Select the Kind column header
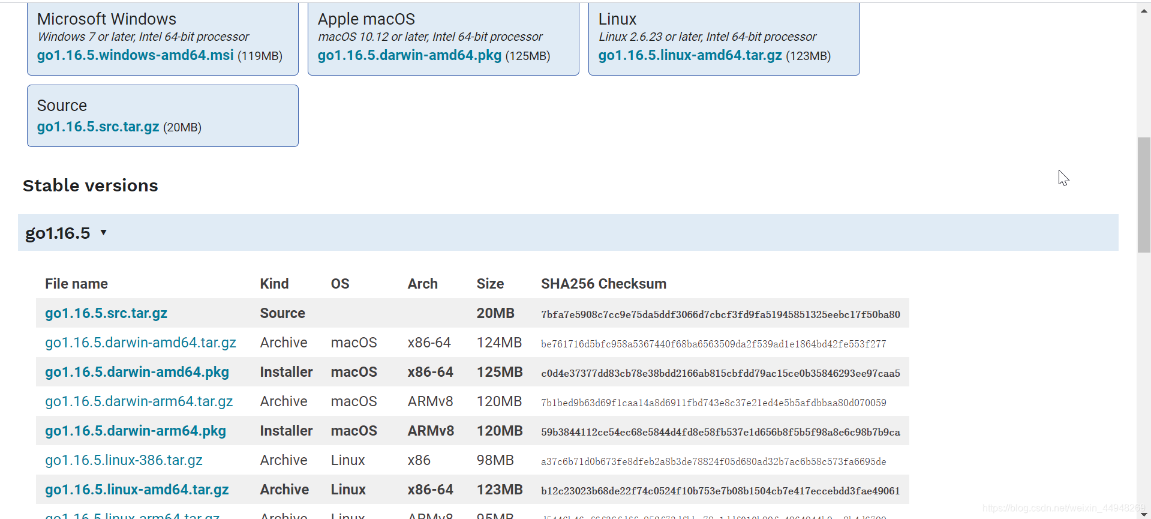 (274, 284)
